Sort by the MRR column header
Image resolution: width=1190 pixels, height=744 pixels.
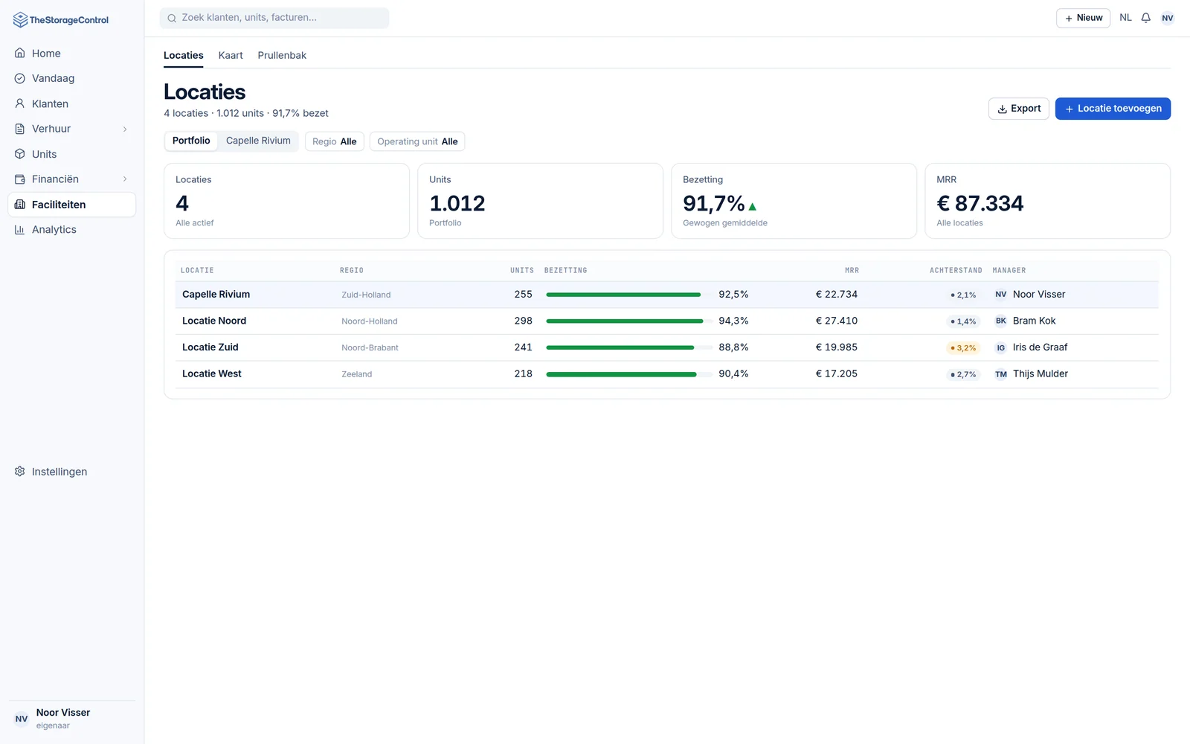tap(852, 271)
